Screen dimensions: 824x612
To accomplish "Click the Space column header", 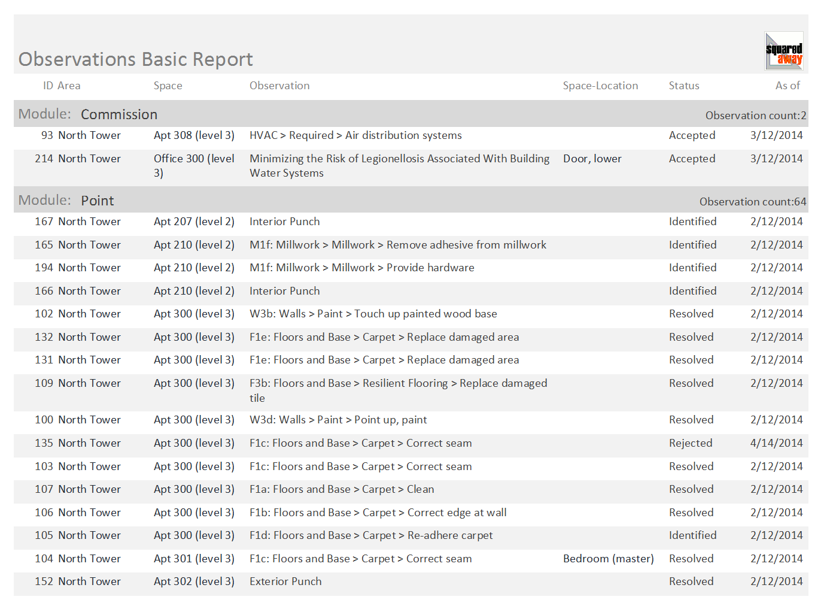I will (168, 86).
